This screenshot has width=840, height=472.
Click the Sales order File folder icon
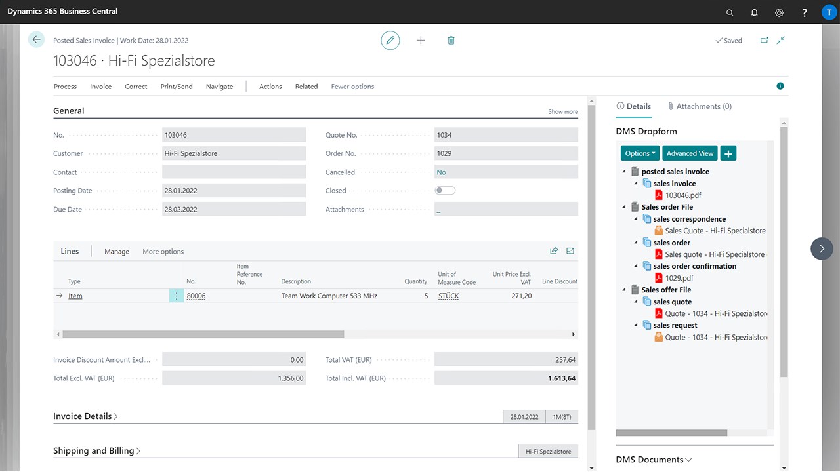click(635, 207)
